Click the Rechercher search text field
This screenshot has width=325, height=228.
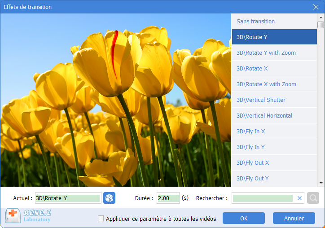click(264, 198)
